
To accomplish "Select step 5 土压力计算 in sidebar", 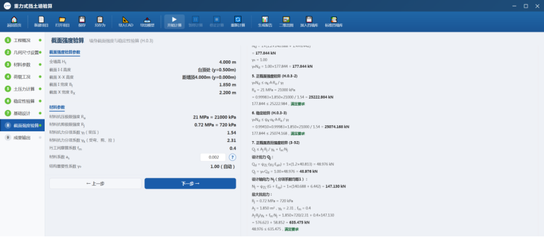I will [22, 89].
